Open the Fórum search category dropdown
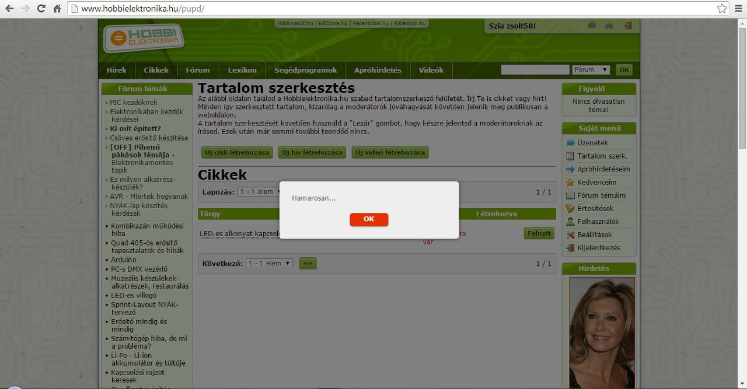Image resolution: width=747 pixels, height=389 pixels. [x=591, y=70]
